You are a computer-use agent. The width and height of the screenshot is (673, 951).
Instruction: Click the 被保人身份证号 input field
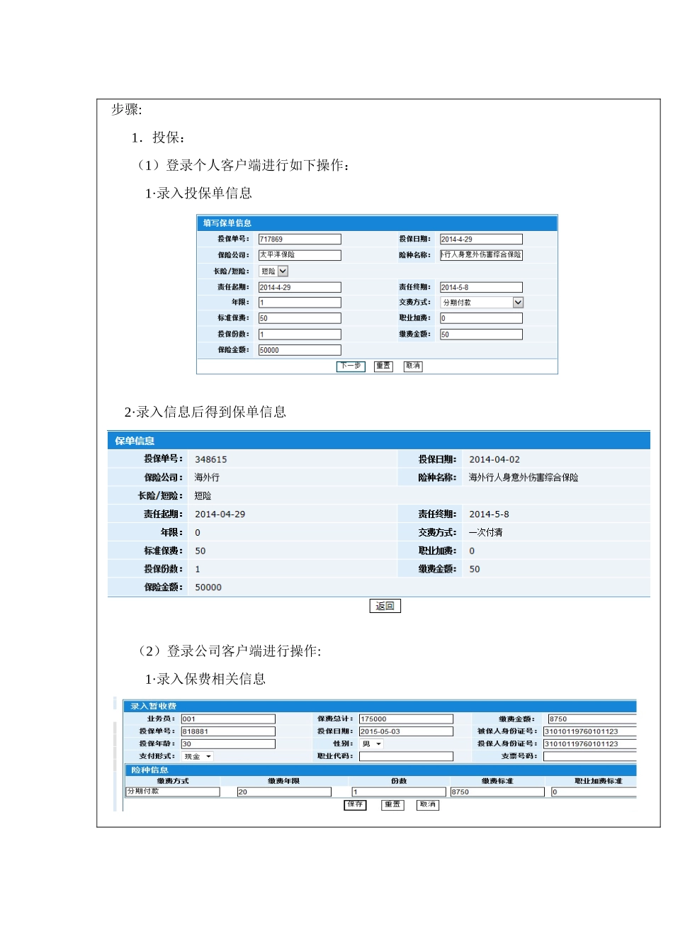point(590,731)
